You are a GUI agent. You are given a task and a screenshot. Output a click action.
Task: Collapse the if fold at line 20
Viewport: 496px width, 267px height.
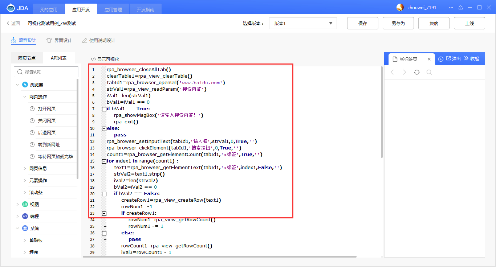(104, 194)
